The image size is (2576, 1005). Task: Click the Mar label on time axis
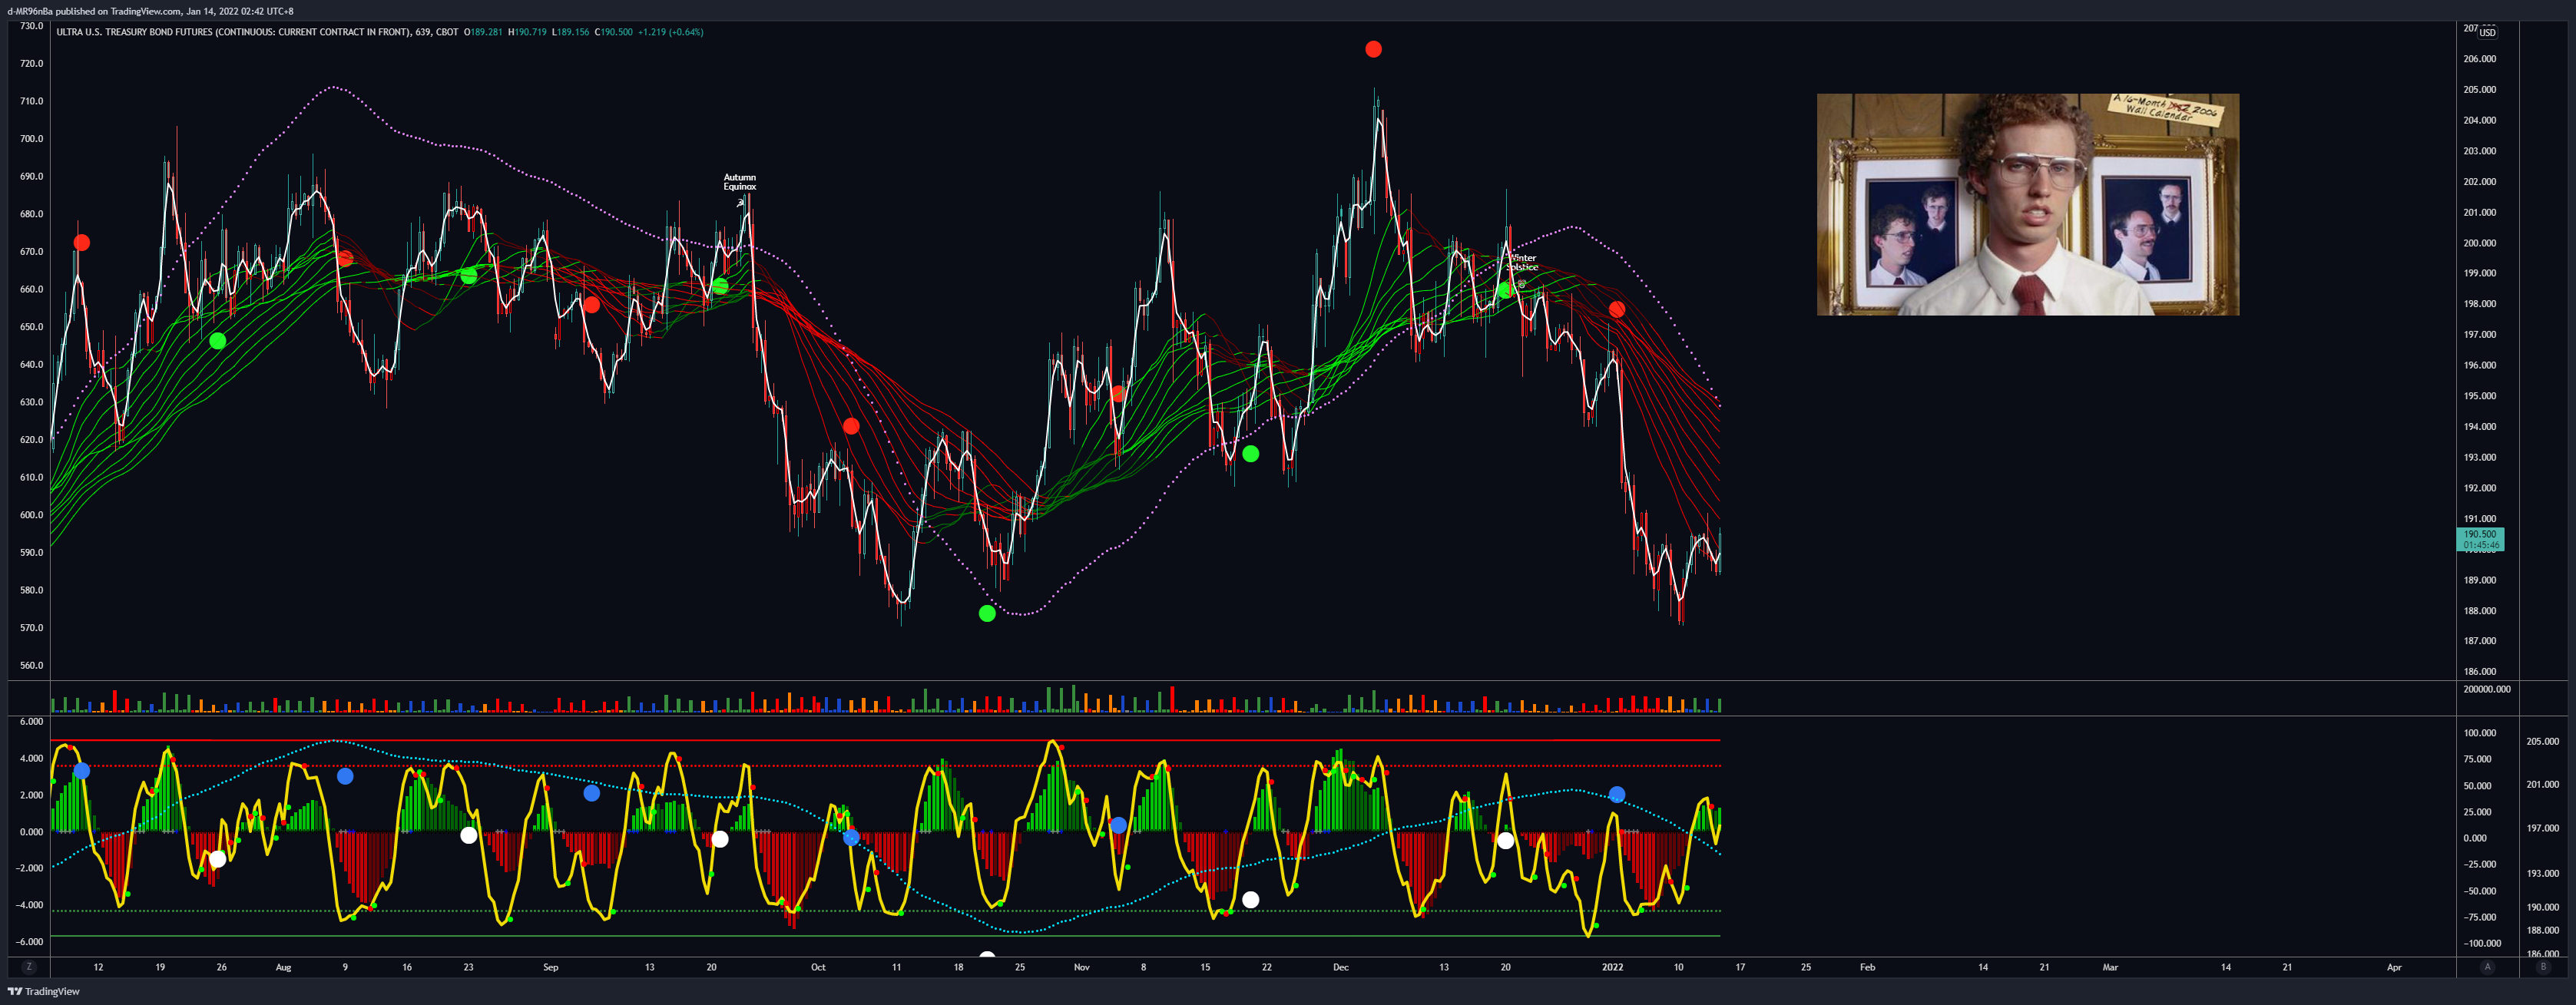(x=2110, y=967)
